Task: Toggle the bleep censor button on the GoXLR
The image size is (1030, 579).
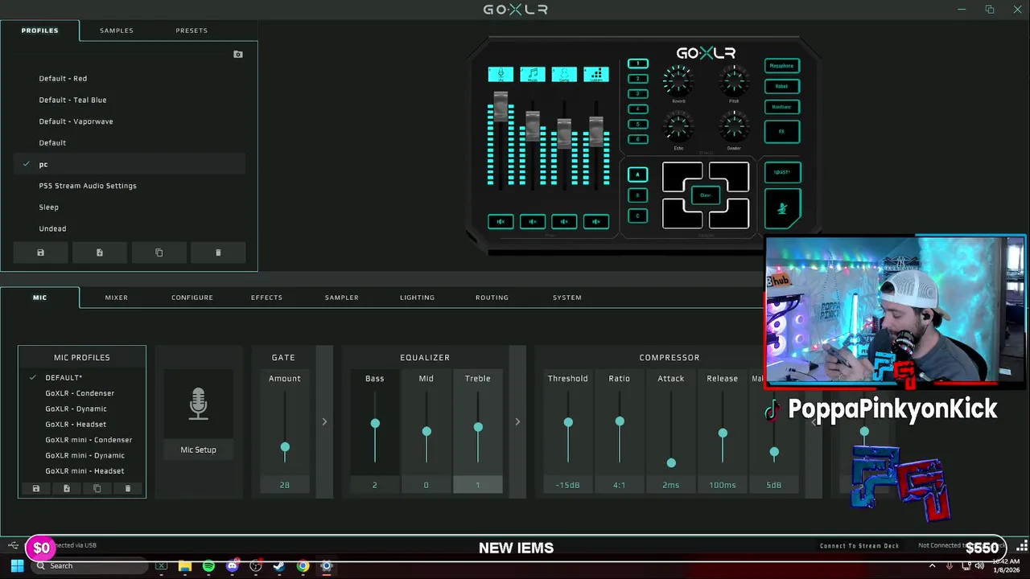Action: tap(782, 172)
